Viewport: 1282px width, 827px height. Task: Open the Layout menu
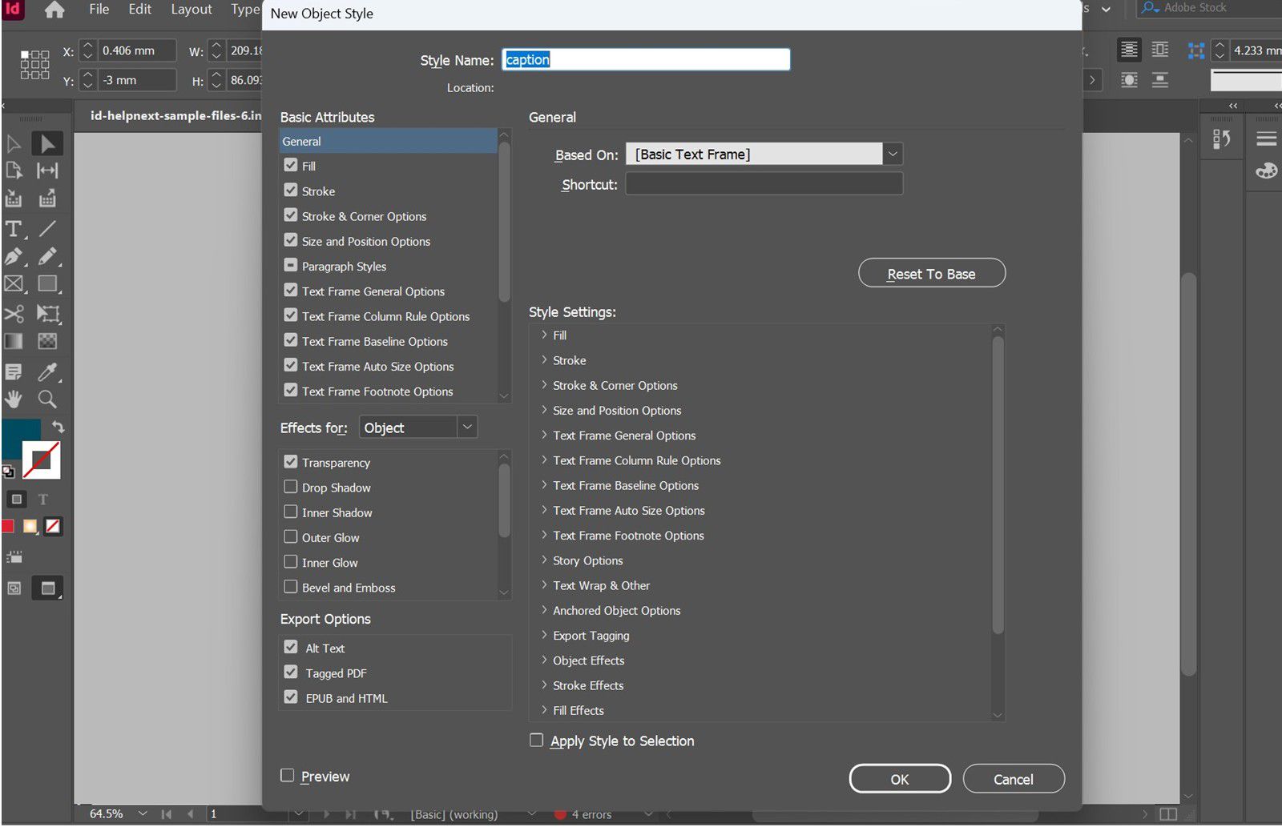tap(191, 10)
